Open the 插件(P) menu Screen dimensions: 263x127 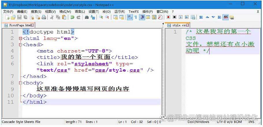147,12
